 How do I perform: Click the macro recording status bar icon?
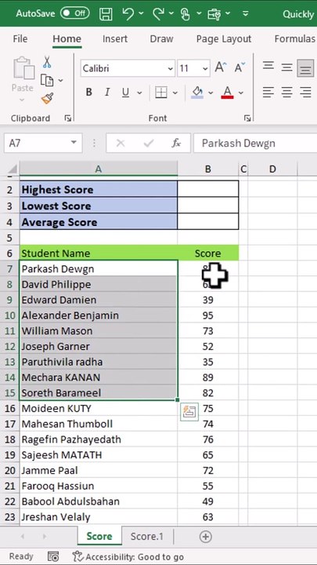click(x=53, y=556)
